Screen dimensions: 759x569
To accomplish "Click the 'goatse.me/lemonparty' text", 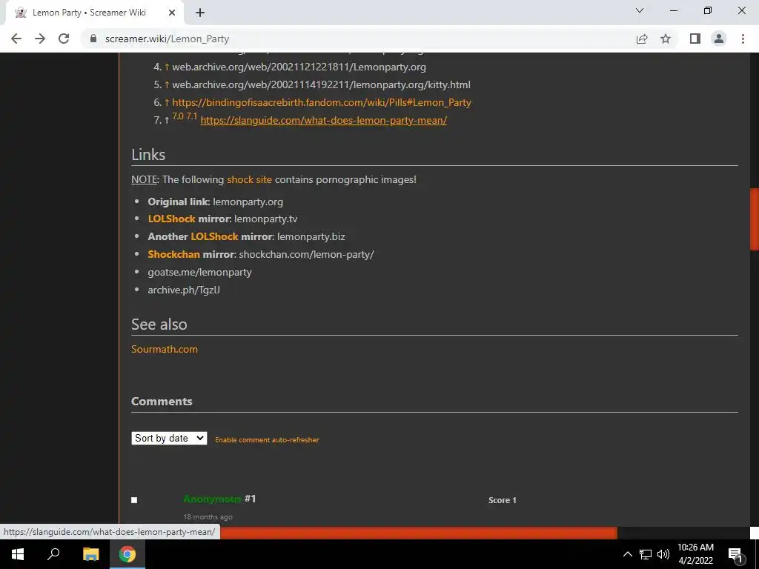I will pyautogui.click(x=199, y=273).
